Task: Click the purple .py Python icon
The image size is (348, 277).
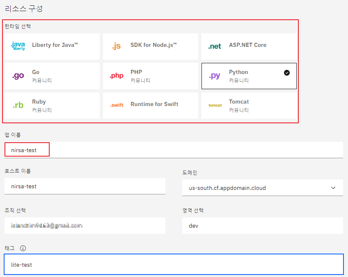Action: click(215, 76)
